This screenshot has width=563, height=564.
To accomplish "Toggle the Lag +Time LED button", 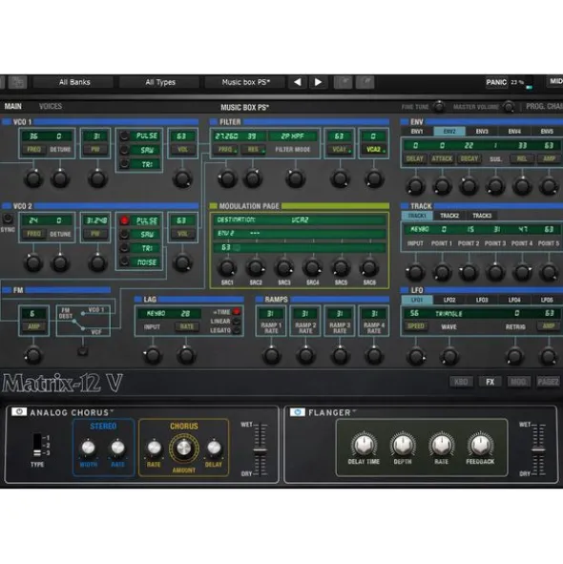I will (237, 312).
